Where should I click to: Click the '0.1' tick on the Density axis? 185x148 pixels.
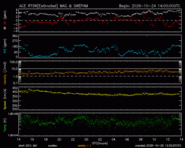pyautogui.click(x=15, y=83)
